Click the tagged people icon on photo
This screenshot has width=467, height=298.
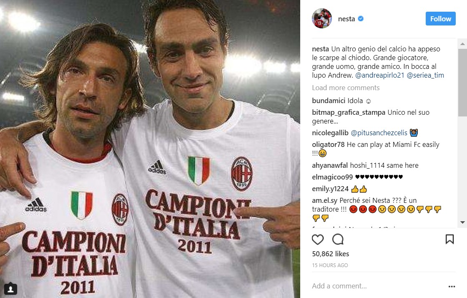(x=10, y=288)
